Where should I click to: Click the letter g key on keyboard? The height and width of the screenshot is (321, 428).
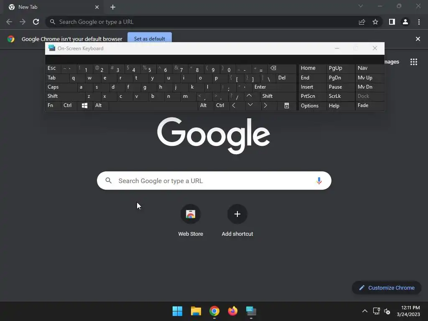pyautogui.click(x=149, y=87)
